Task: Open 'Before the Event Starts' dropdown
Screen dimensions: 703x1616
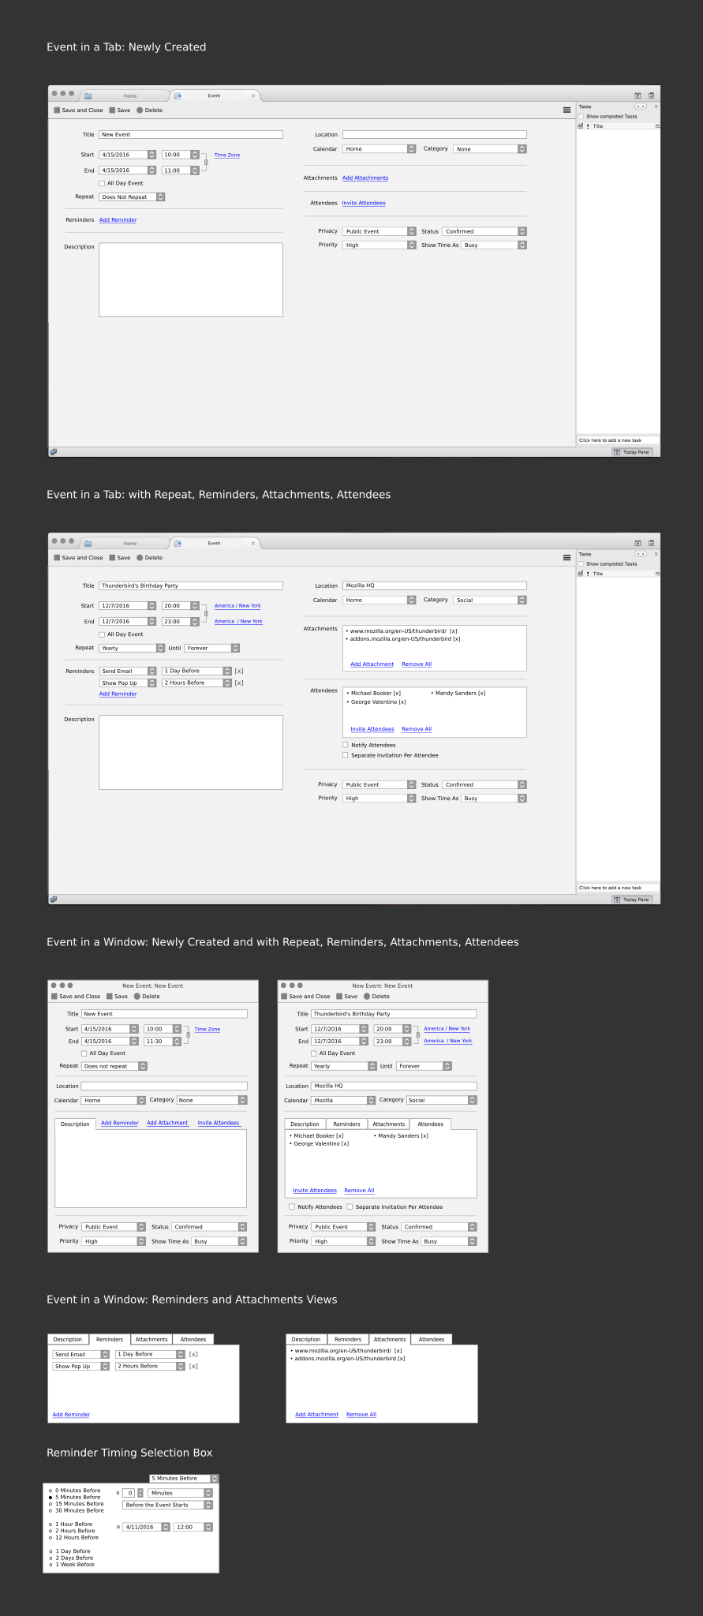Action: point(168,1505)
